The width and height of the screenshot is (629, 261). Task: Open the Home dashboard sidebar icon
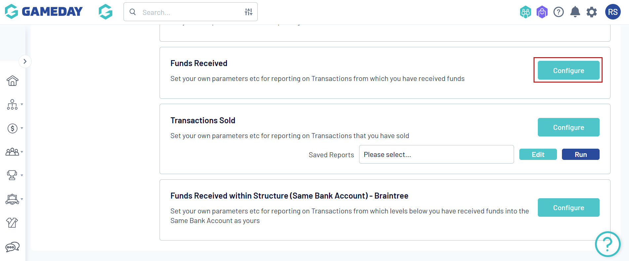click(x=12, y=81)
